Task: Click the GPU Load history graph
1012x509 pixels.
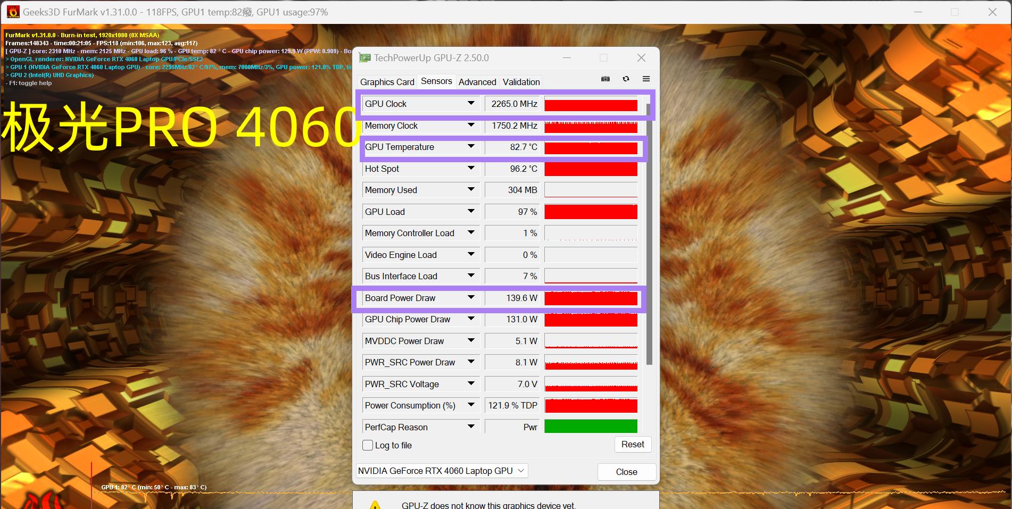Action: click(591, 212)
